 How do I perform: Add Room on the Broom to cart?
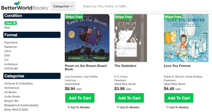point(80,98)
